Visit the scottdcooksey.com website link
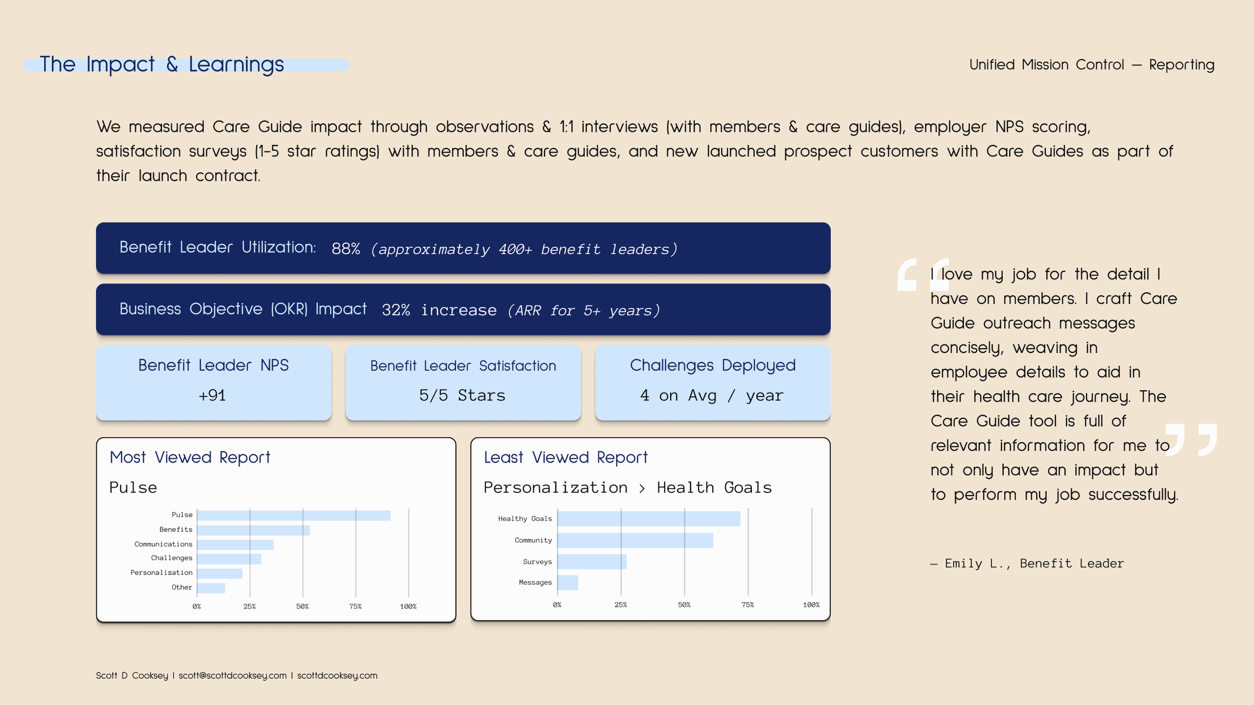1254x705 pixels. pyautogui.click(x=337, y=675)
